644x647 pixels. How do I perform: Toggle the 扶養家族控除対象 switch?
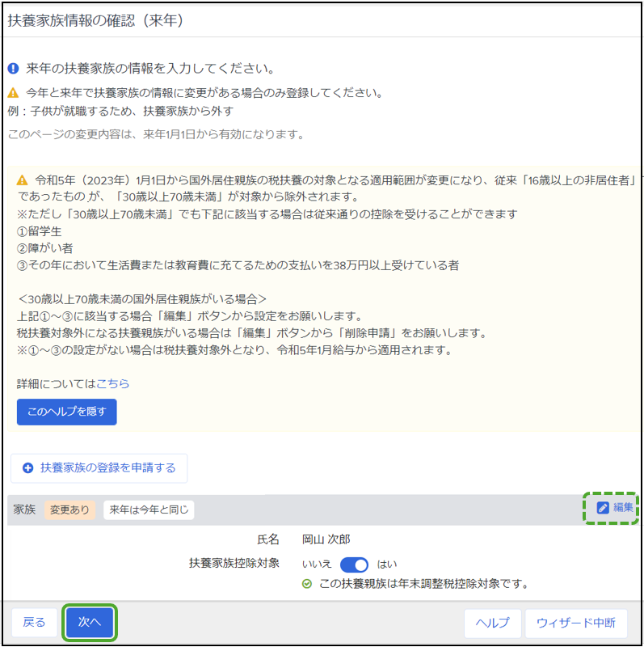point(354,565)
